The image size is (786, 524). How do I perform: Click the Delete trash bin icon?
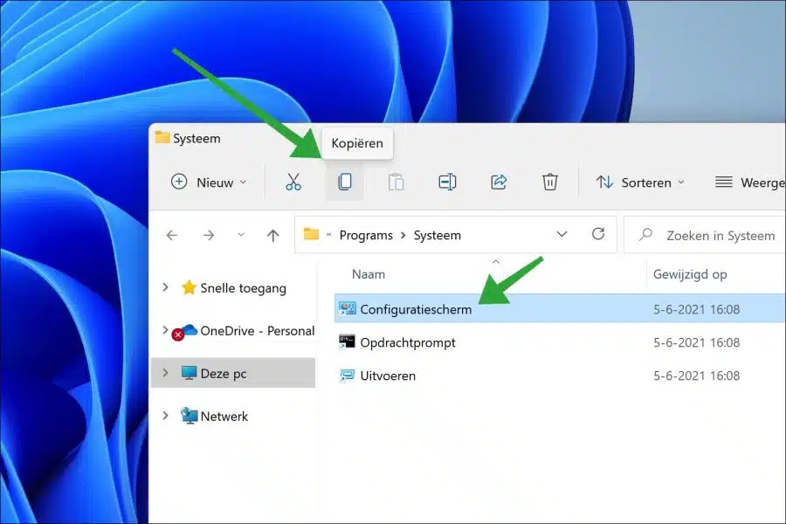[550, 182]
